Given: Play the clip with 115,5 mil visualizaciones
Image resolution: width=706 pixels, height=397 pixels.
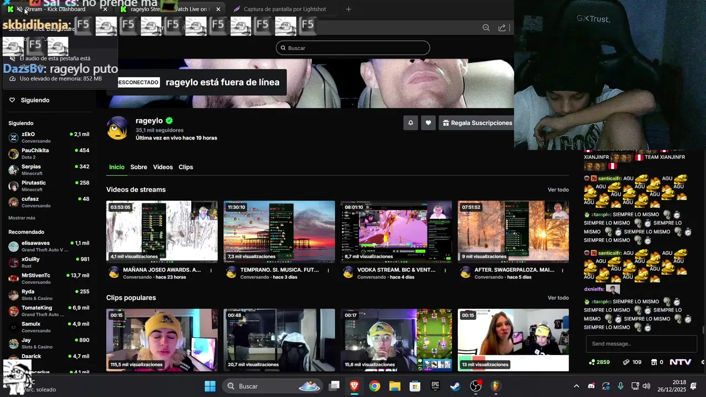Looking at the screenshot, I should coord(162,340).
